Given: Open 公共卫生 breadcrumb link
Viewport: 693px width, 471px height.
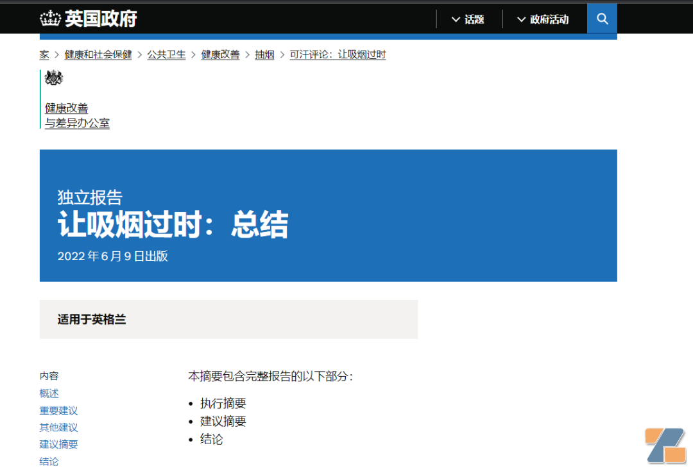Looking at the screenshot, I should (x=166, y=55).
